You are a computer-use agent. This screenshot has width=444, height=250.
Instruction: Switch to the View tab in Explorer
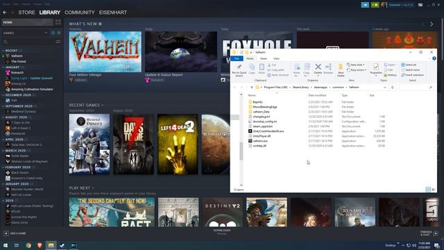[276, 58]
